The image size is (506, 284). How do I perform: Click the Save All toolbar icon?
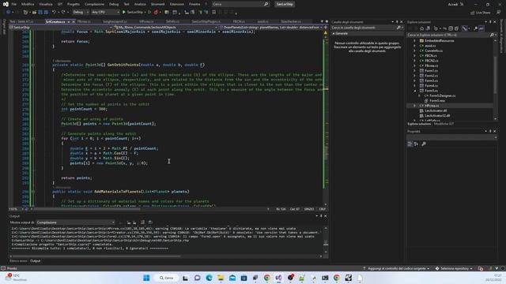click(x=46, y=13)
